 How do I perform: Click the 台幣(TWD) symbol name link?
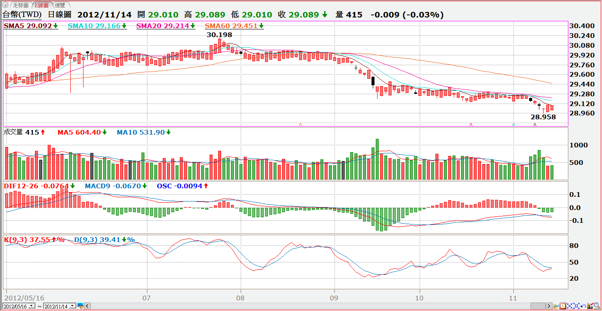click(x=23, y=14)
